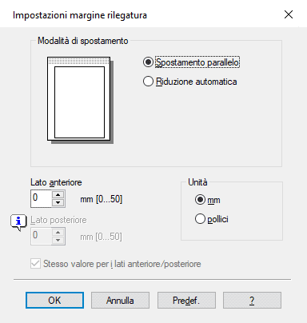Click the Spostamento parallelo label text
307x323 pixels.
197,62
